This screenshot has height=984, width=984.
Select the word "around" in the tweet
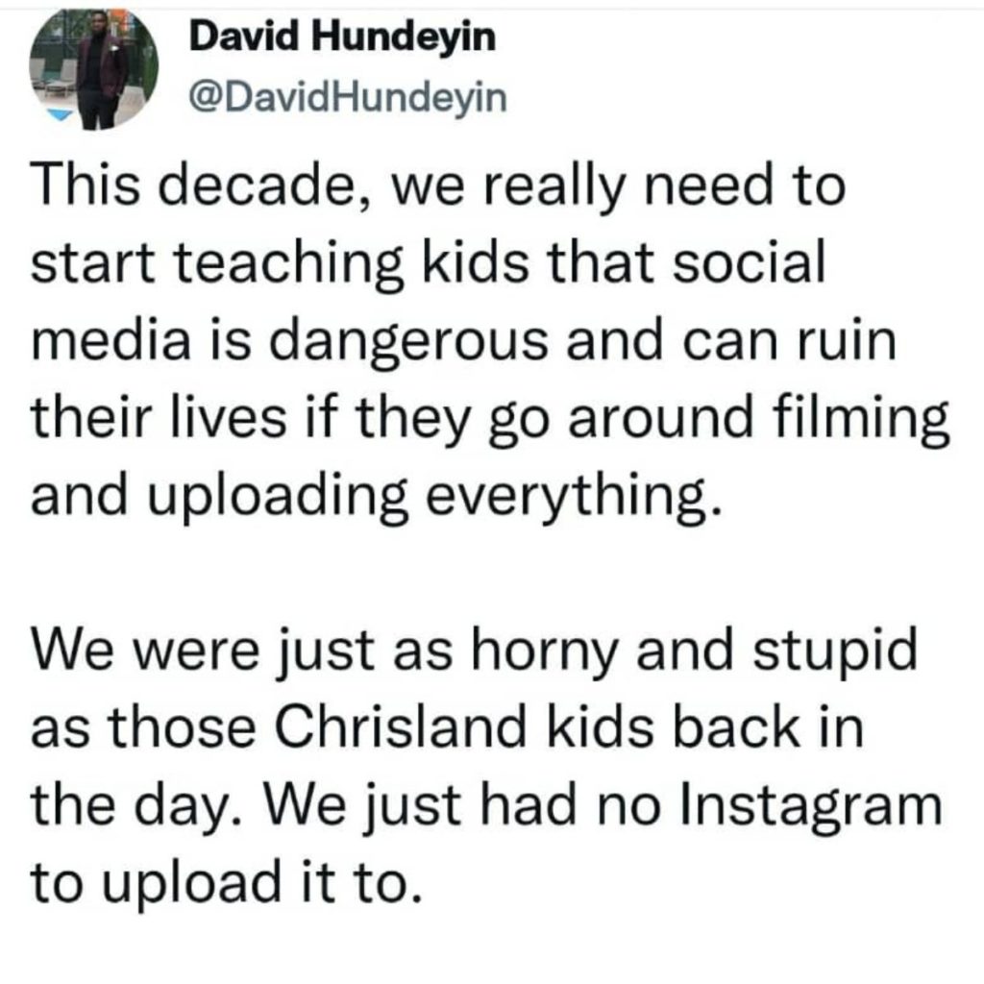[x=660, y=419]
